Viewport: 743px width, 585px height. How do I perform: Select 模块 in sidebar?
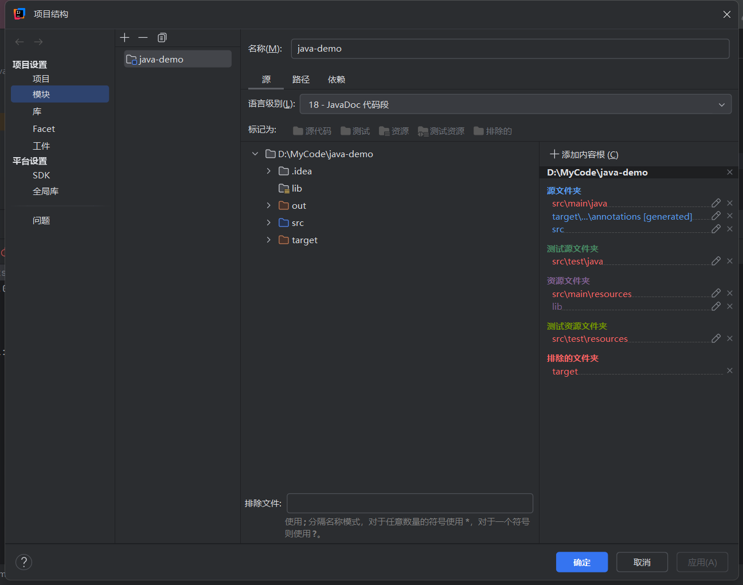click(x=60, y=94)
